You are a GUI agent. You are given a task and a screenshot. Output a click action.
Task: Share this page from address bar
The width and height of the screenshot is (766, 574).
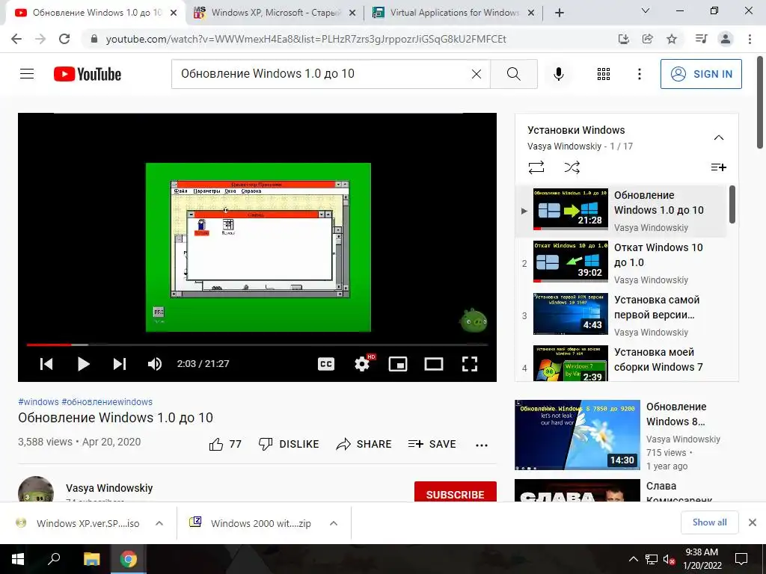pos(648,39)
